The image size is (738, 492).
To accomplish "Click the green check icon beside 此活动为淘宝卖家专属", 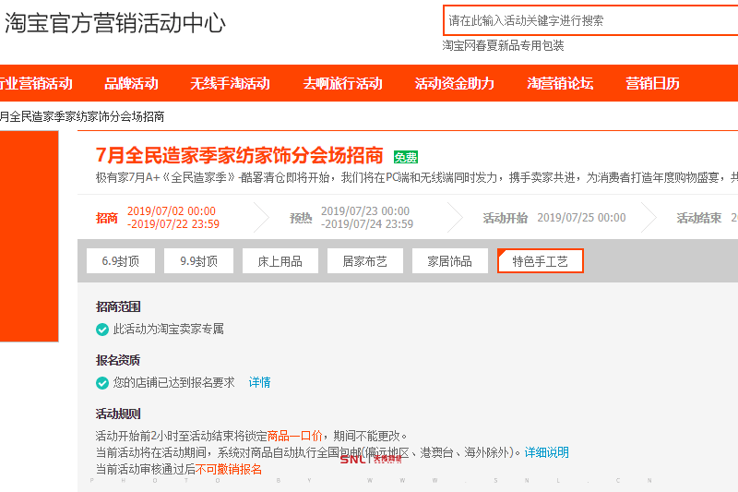I will pyautogui.click(x=102, y=330).
